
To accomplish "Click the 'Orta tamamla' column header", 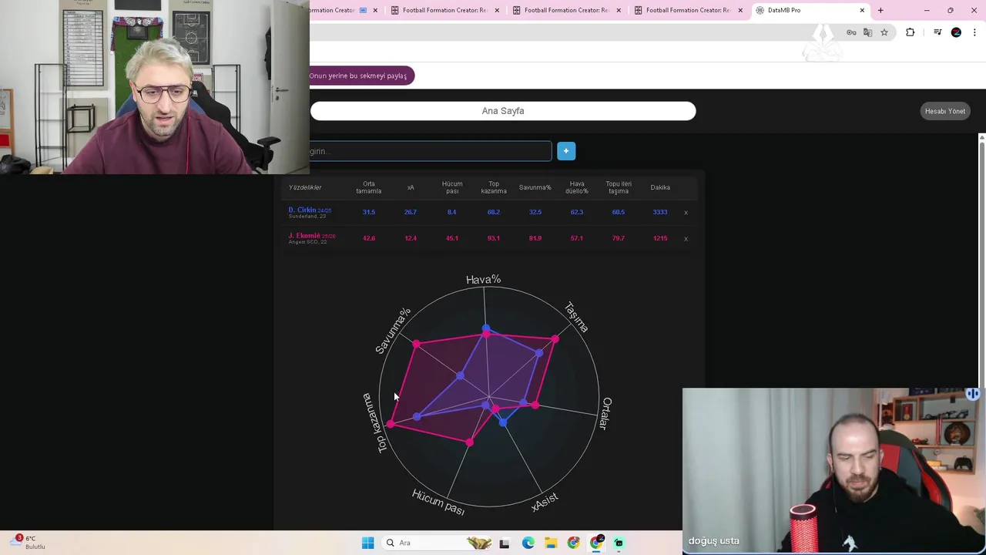I will click(x=369, y=187).
